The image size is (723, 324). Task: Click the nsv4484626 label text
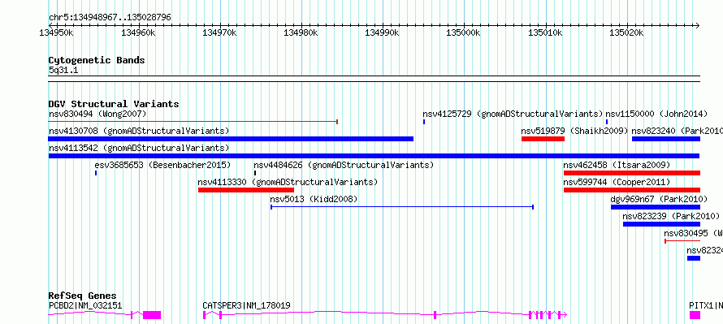point(344,165)
